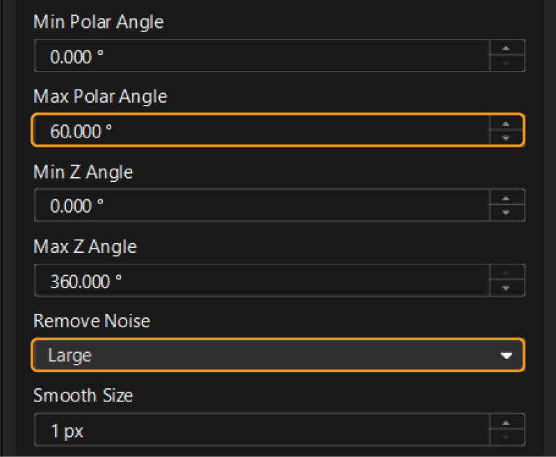This screenshot has width=556, height=457.
Task: Click the Remove Noise dropdown arrow
Action: tap(506, 356)
